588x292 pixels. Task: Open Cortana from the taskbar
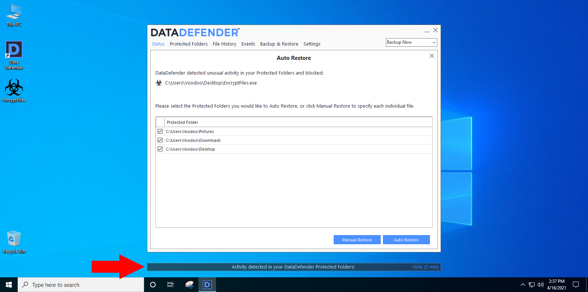153,285
